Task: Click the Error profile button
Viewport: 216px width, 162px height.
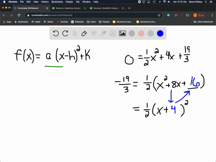Action: tap(200, 15)
